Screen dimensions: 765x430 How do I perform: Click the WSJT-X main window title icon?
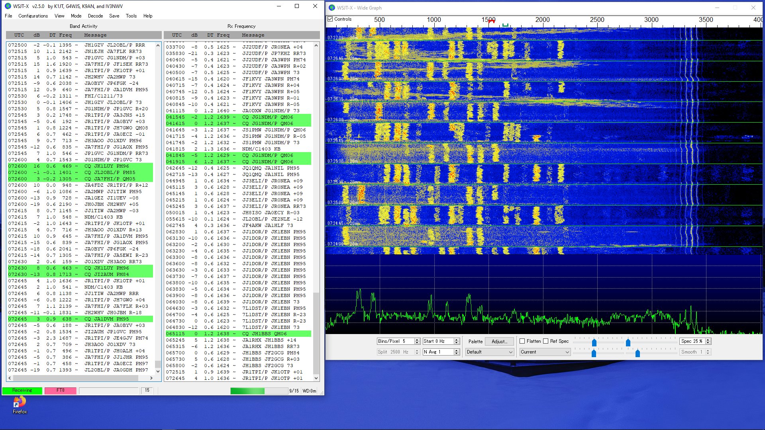click(x=8, y=6)
